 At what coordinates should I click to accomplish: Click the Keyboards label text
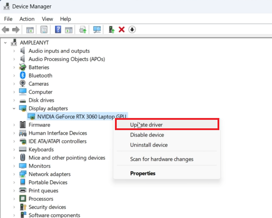(41, 150)
